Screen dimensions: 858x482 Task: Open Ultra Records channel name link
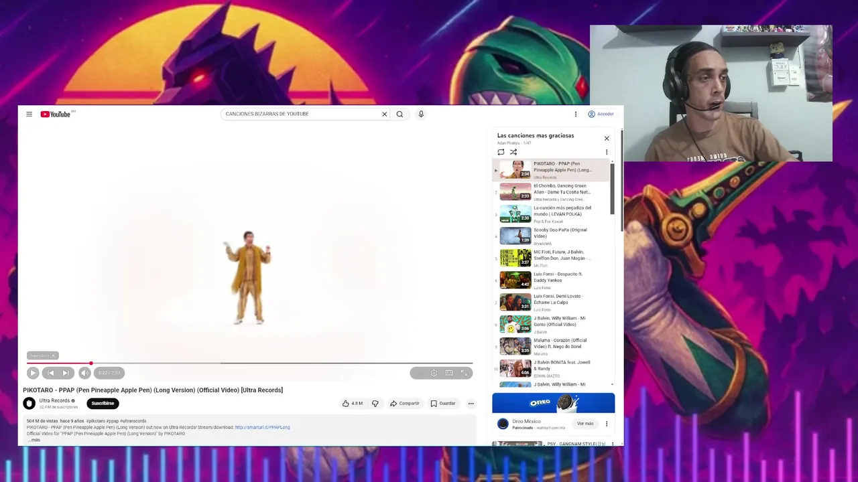54,400
